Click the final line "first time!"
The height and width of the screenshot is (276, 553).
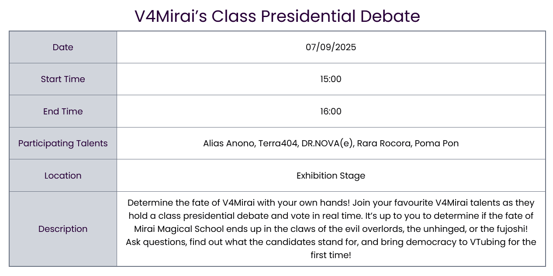click(331, 255)
